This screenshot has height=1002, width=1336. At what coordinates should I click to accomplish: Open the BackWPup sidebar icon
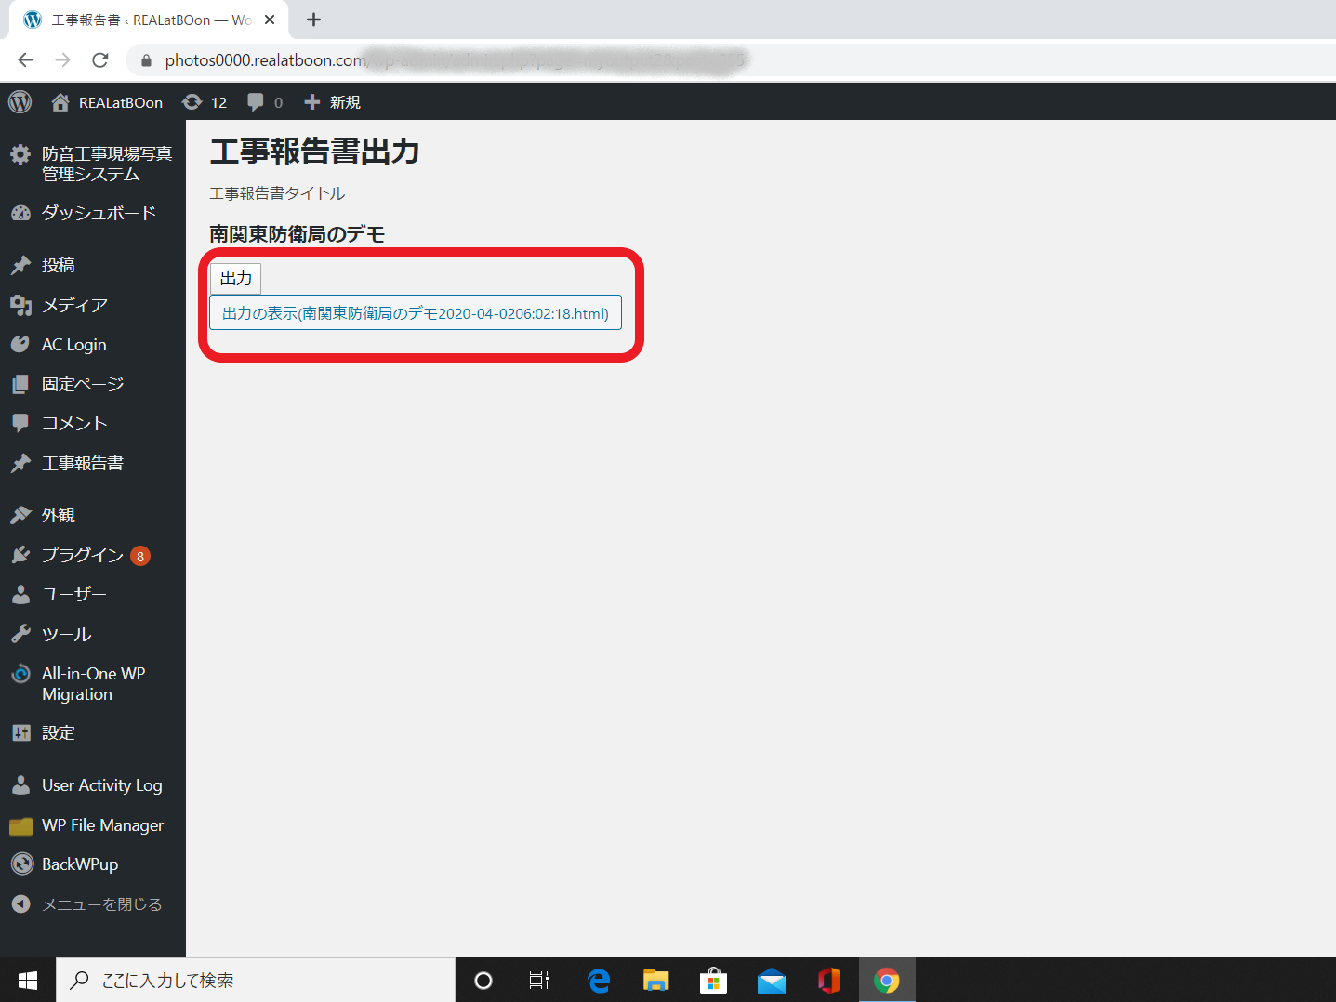click(21, 864)
